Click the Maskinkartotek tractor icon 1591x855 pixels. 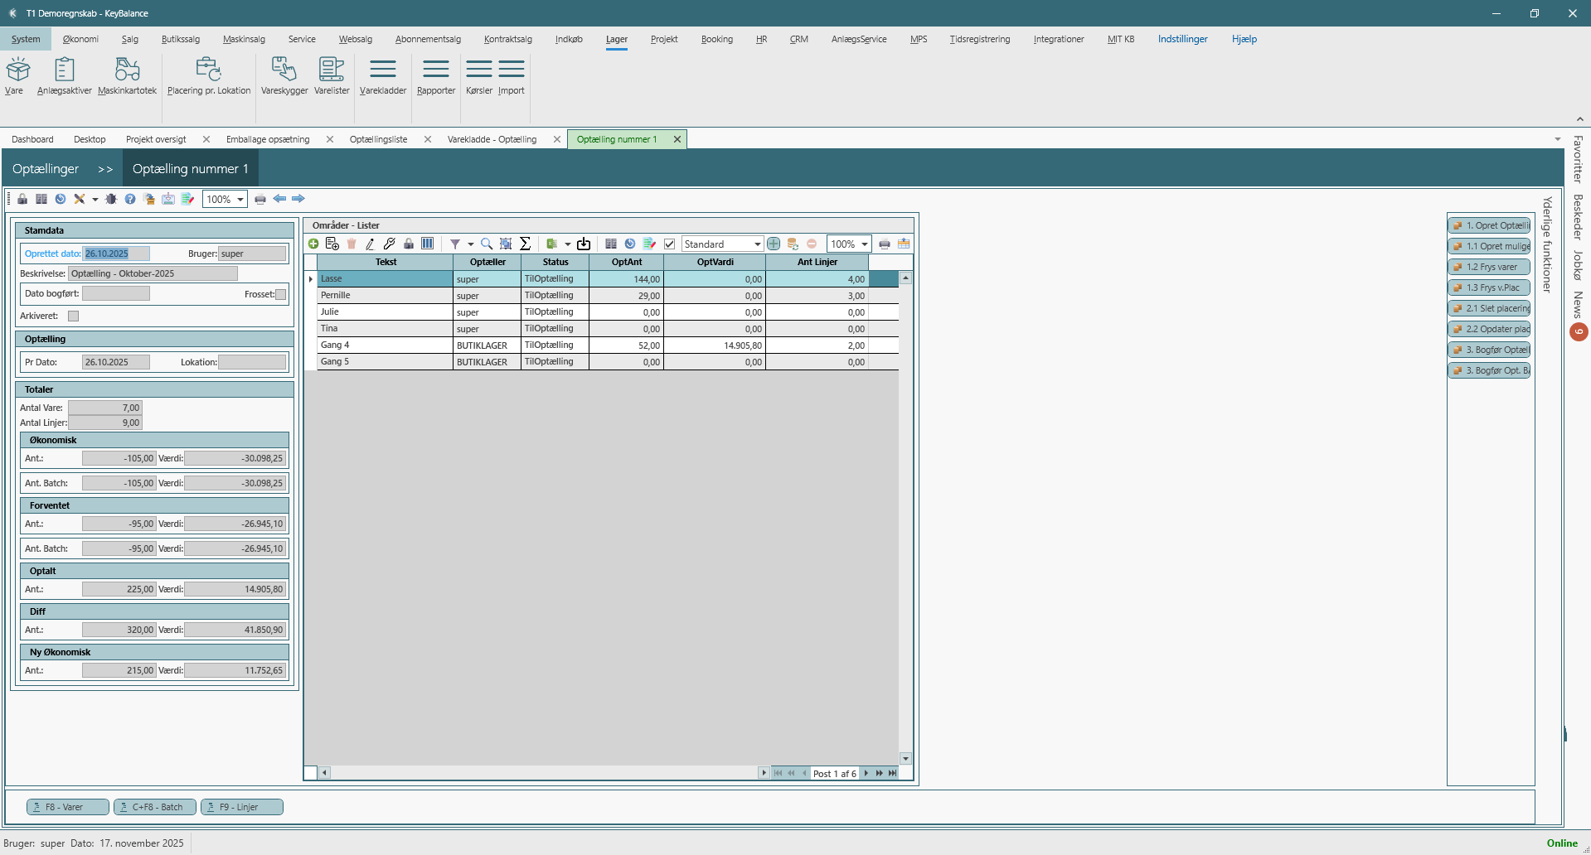coord(127,70)
